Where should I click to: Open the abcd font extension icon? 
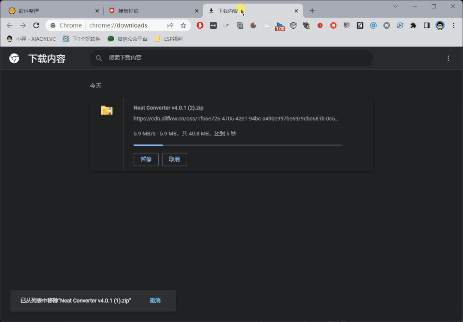click(360, 25)
